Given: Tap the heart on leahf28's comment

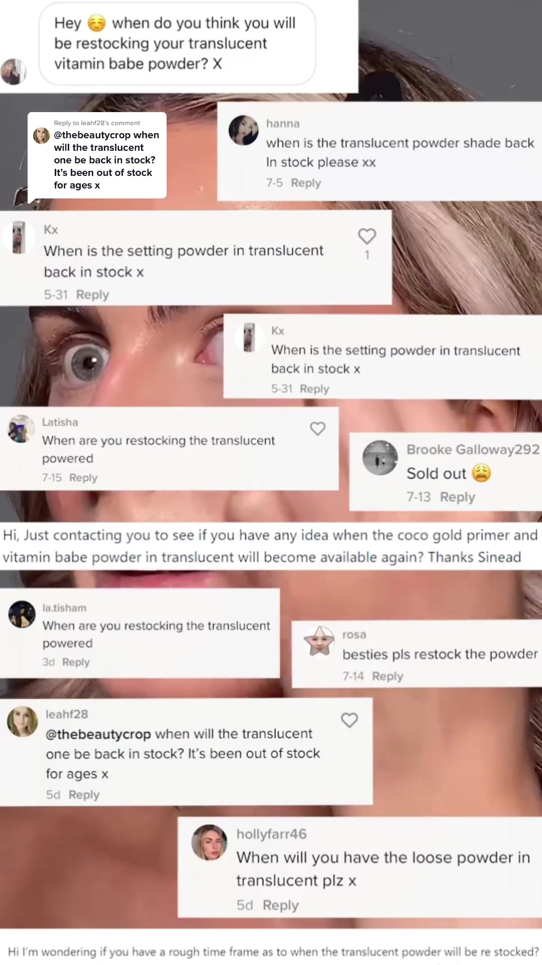Looking at the screenshot, I should tap(349, 720).
